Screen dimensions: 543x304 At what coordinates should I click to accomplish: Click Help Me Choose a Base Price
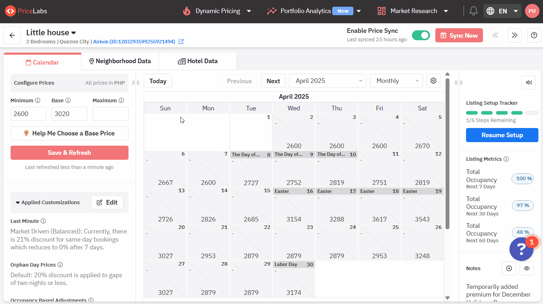point(70,133)
